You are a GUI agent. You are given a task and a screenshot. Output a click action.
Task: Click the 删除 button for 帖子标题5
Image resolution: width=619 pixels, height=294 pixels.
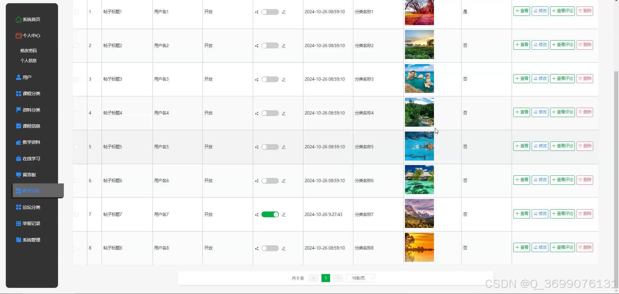585,146
